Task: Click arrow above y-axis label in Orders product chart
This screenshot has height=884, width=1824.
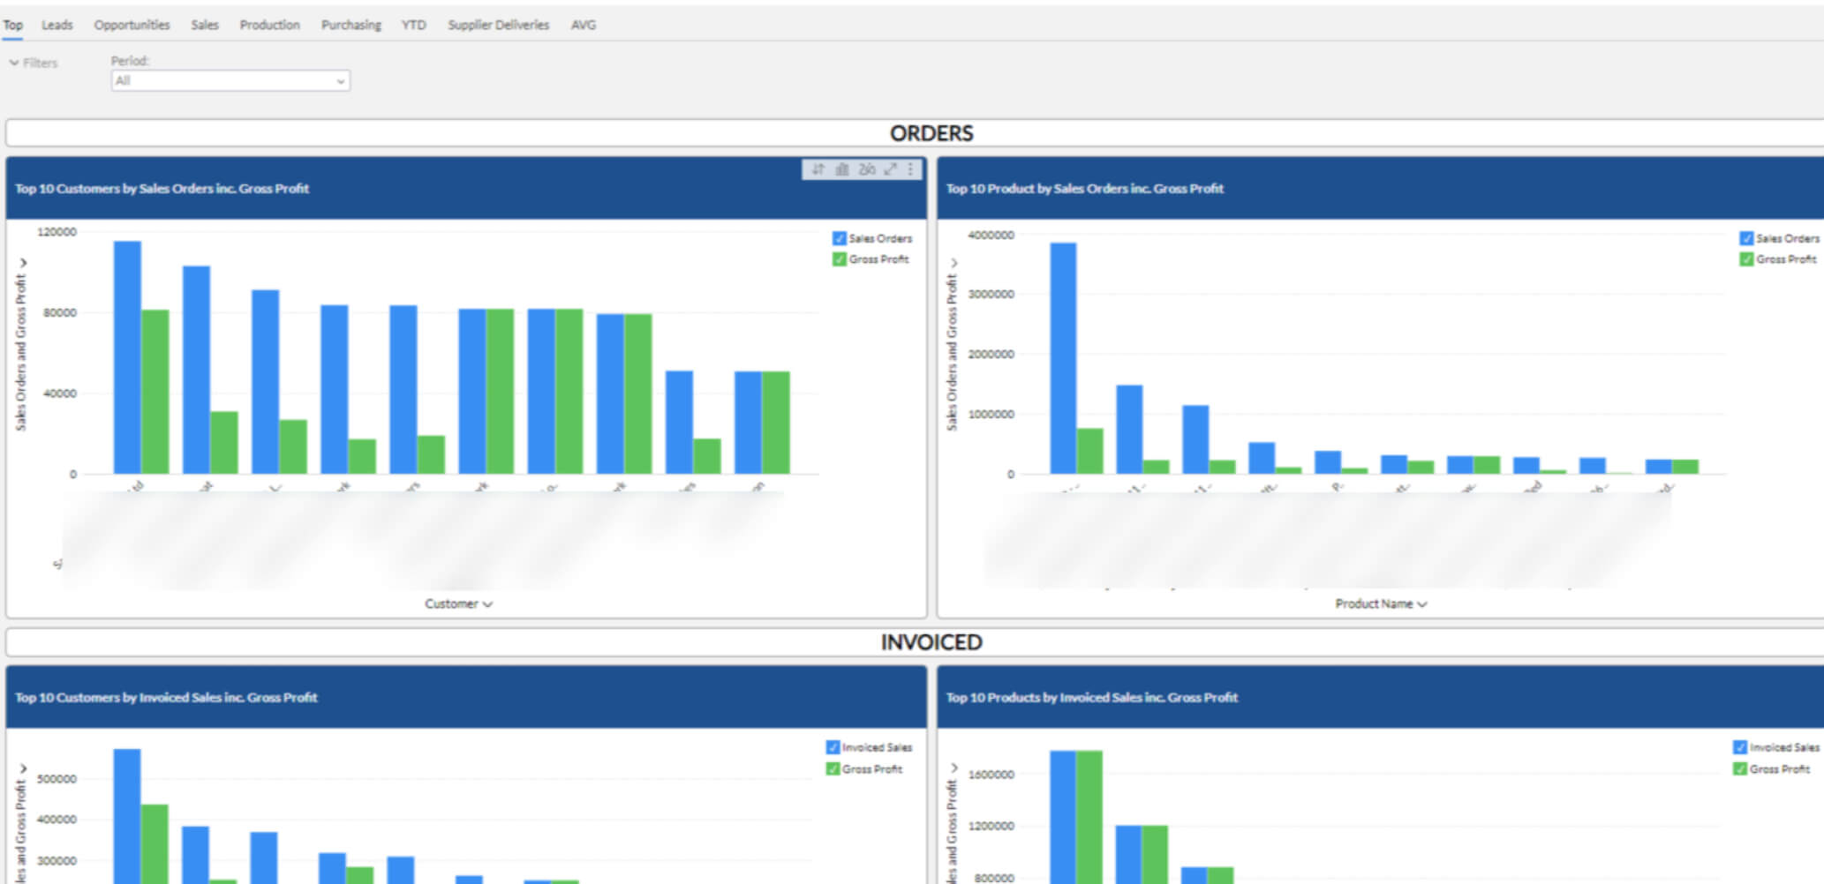Action: pyautogui.click(x=953, y=263)
